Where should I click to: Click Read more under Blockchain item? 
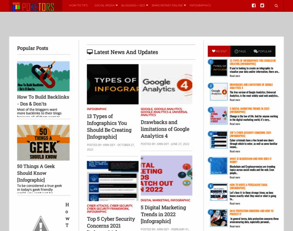click(x=235, y=177)
